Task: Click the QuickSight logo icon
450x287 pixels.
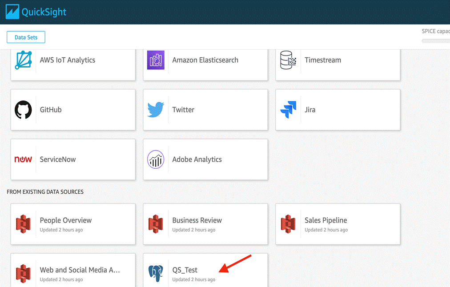Action: (x=12, y=12)
